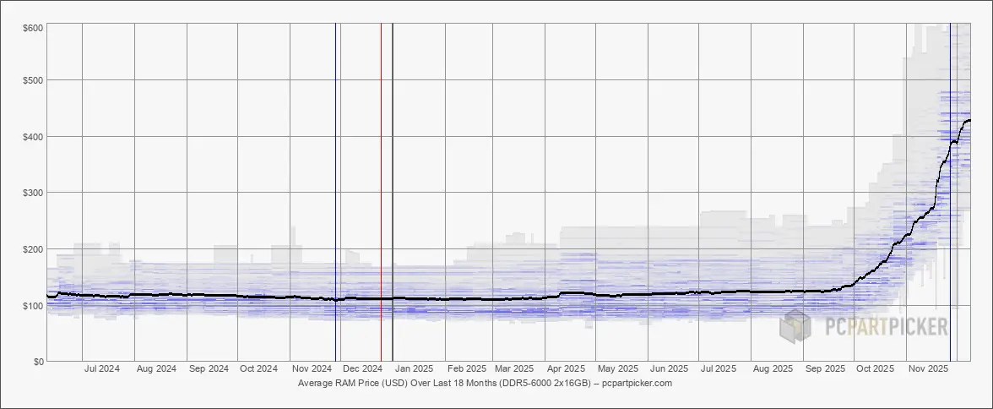Click the Jan 2025 x-axis label

(415, 369)
